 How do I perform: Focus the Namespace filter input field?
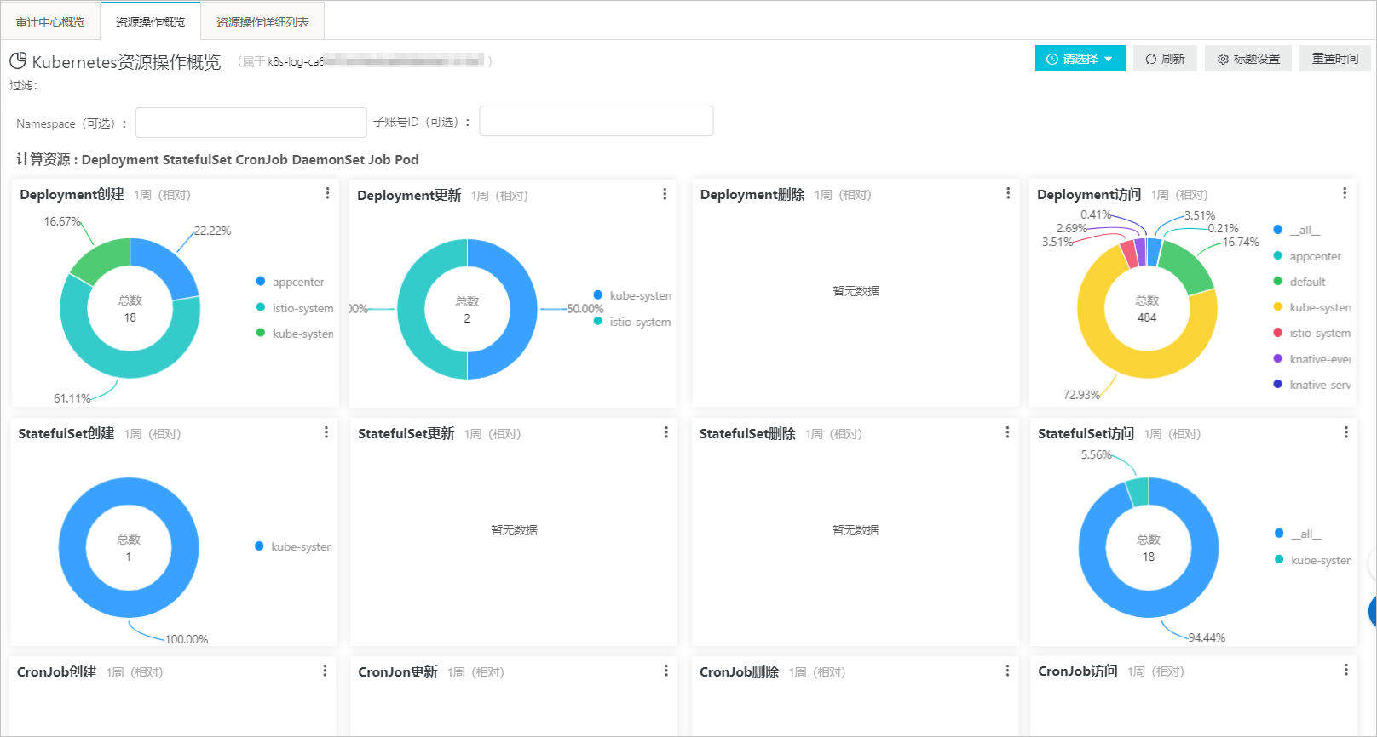(x=251, y=123)
